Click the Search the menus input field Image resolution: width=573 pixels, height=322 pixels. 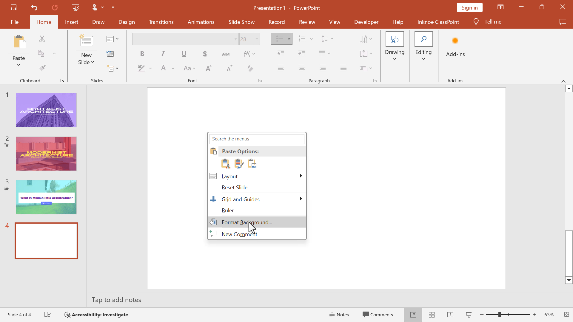point(257,138)
